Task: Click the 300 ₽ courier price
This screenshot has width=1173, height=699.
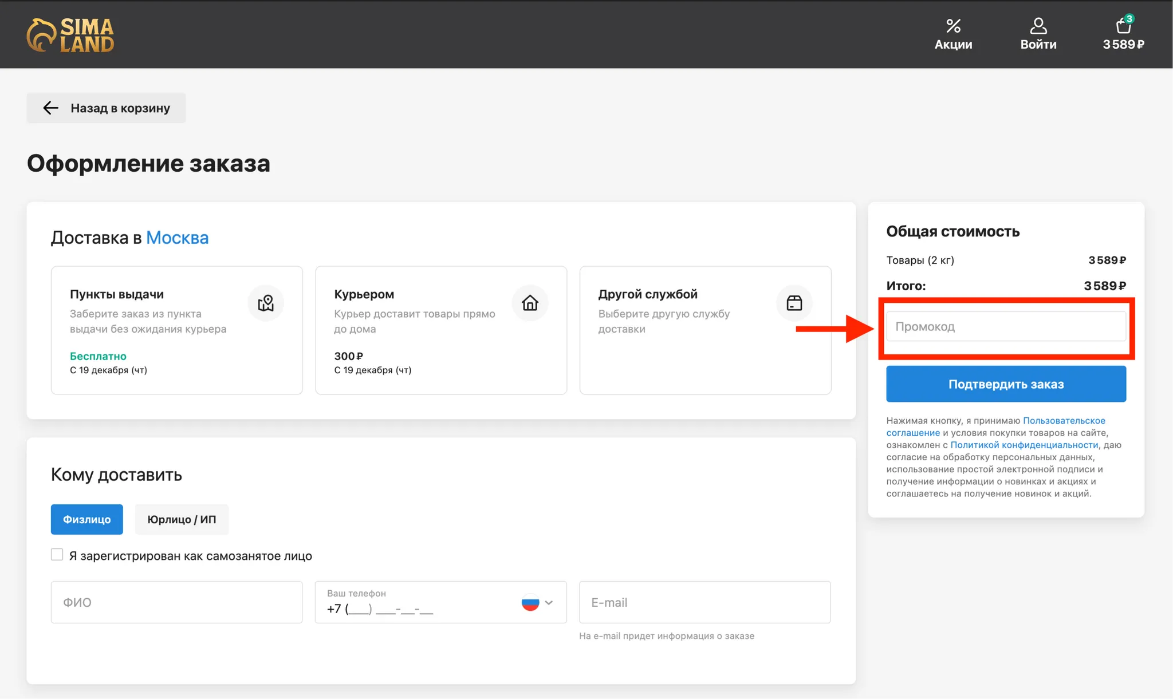Action: point(348,356)
